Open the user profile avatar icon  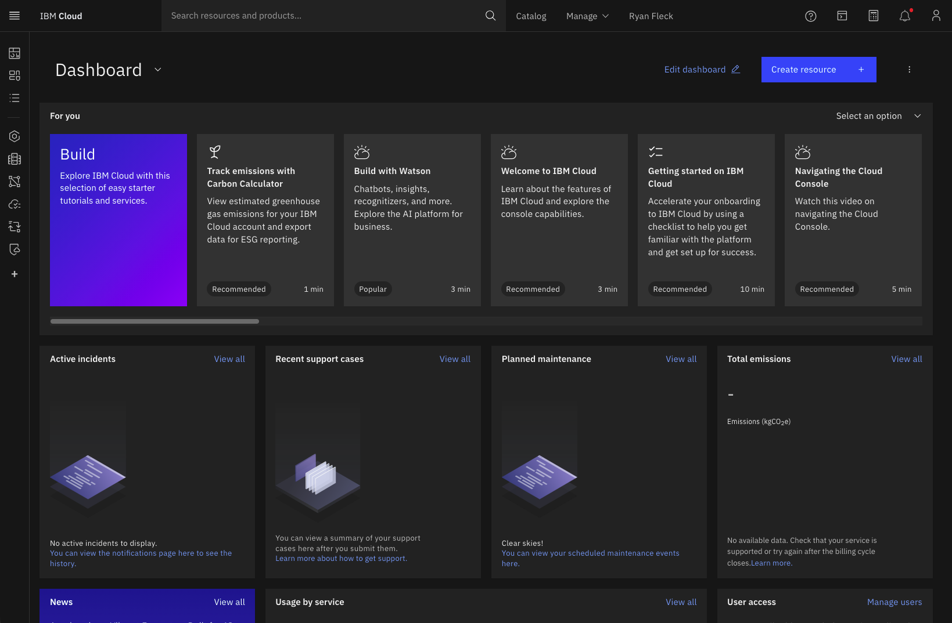(936, 16)
